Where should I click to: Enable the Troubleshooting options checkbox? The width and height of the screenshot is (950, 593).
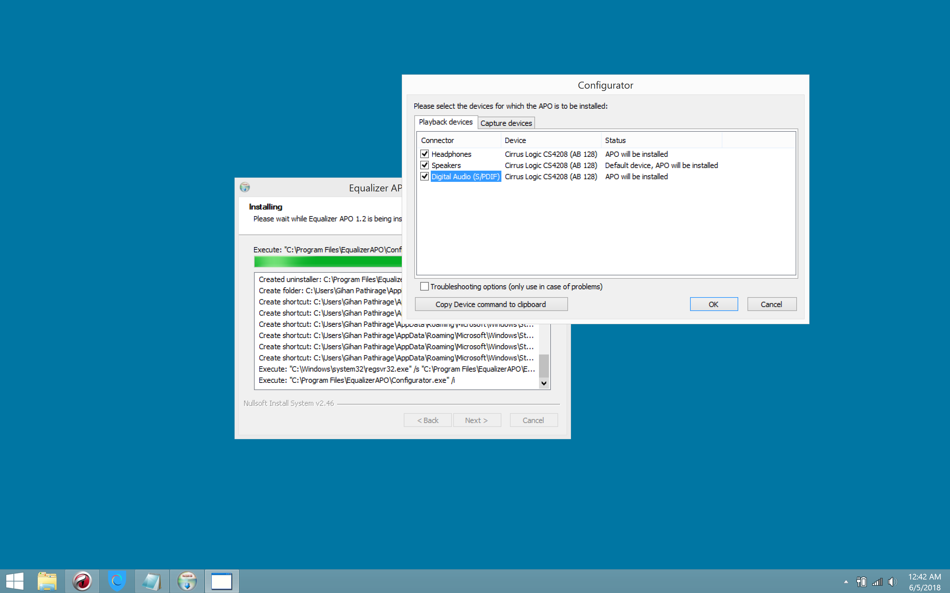[x=424, y=286]
